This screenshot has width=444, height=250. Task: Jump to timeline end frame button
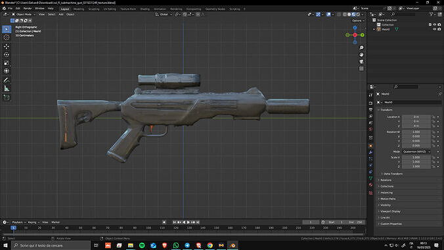coord(198,222)
